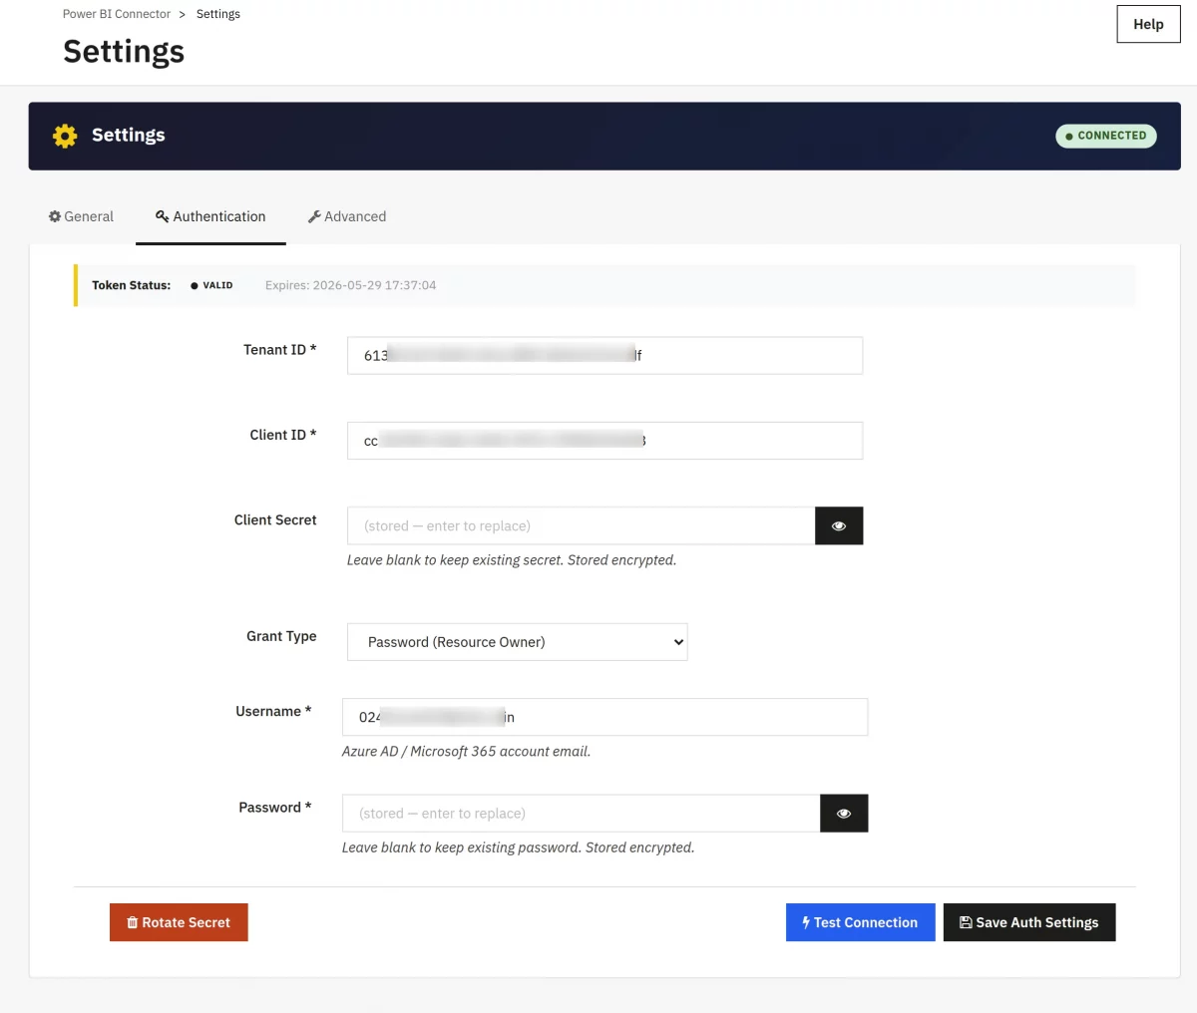Click the token expiry date text
Viewport: 1197px width, 1013px height.
click(350, 285)
